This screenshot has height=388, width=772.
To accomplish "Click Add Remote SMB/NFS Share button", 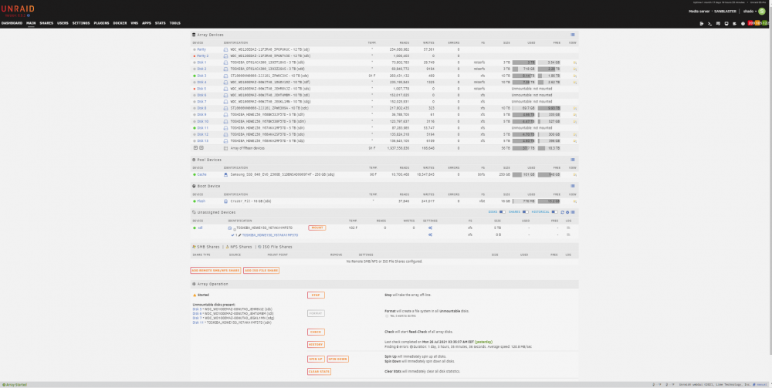I will coord(215,271).
